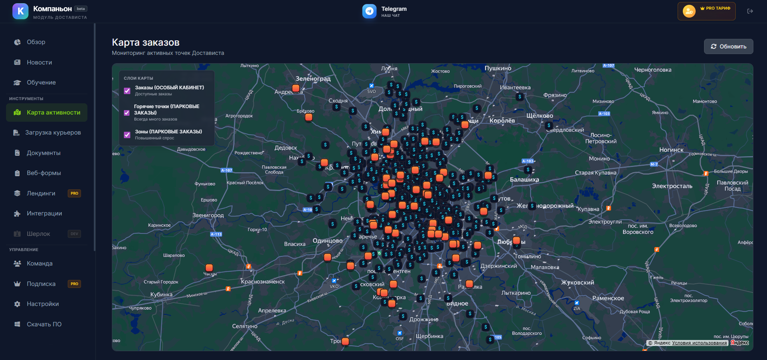Click the logout icon in header
Screen dimensions: 767x360
pos(750,11)
